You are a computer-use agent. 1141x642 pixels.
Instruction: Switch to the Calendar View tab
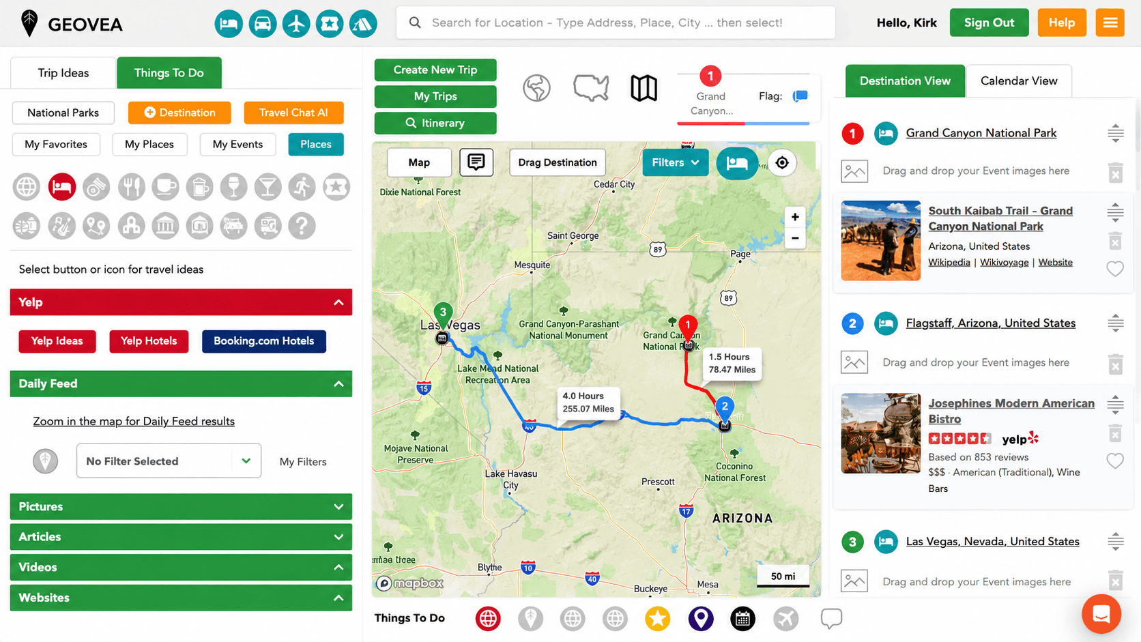1019,81
